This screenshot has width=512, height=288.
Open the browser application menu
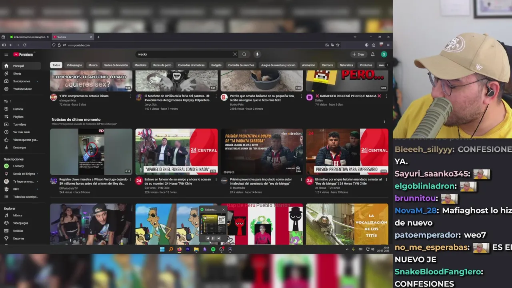click(388, 45)
